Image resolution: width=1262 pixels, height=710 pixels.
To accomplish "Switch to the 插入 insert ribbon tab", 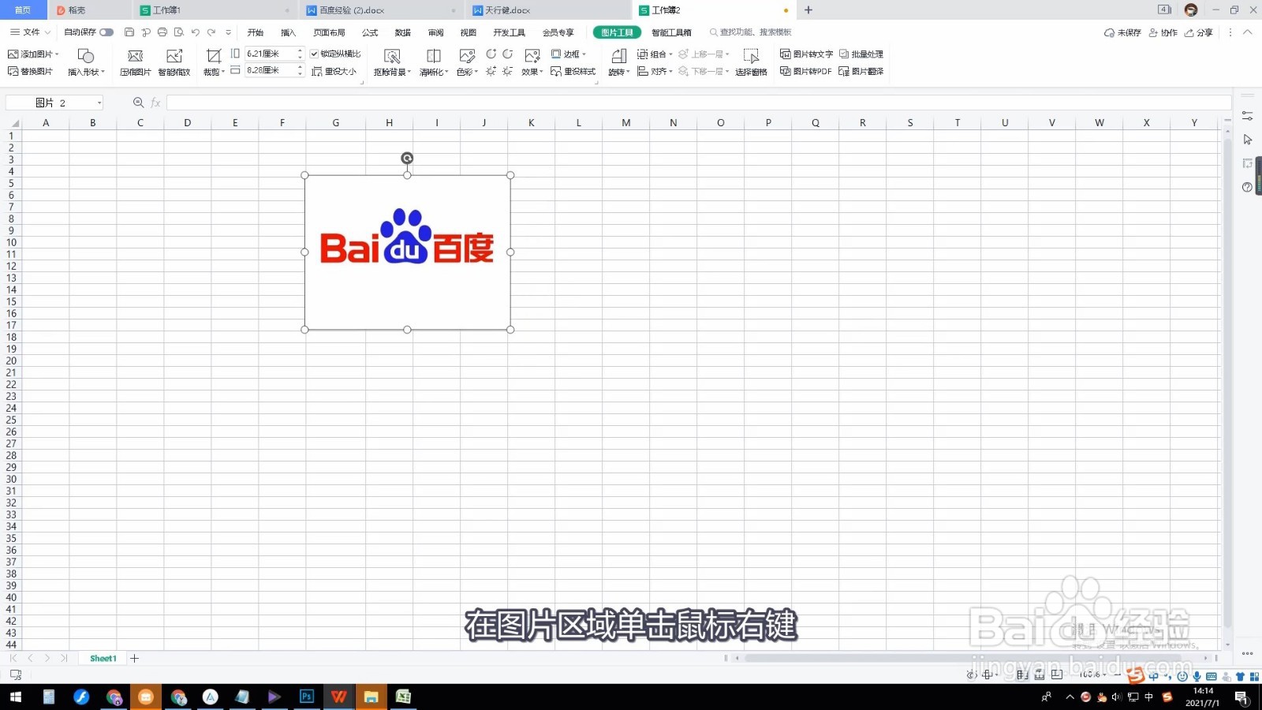I will click(288, 32).
